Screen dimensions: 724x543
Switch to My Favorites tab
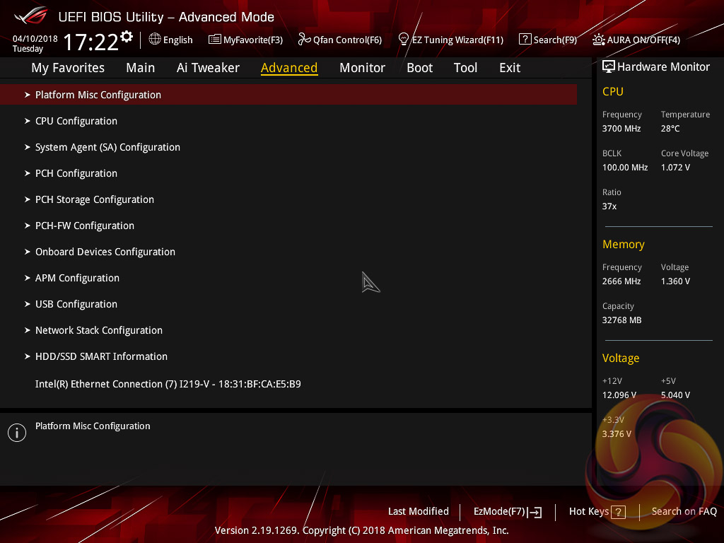pyautogui.click(x=68, y=68)
